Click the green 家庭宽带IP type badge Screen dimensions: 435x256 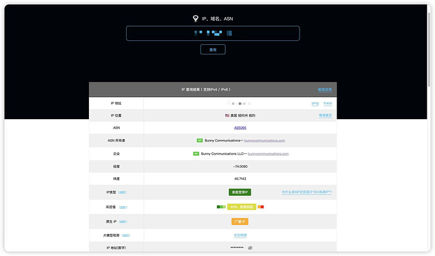pos(240,192)
